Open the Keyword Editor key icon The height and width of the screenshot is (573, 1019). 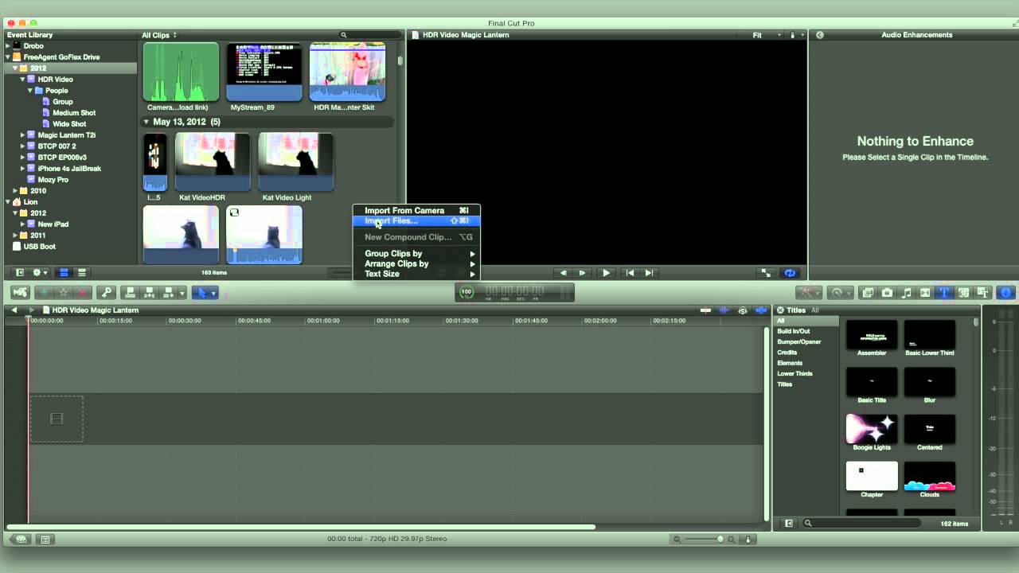(x=106, y=293)
